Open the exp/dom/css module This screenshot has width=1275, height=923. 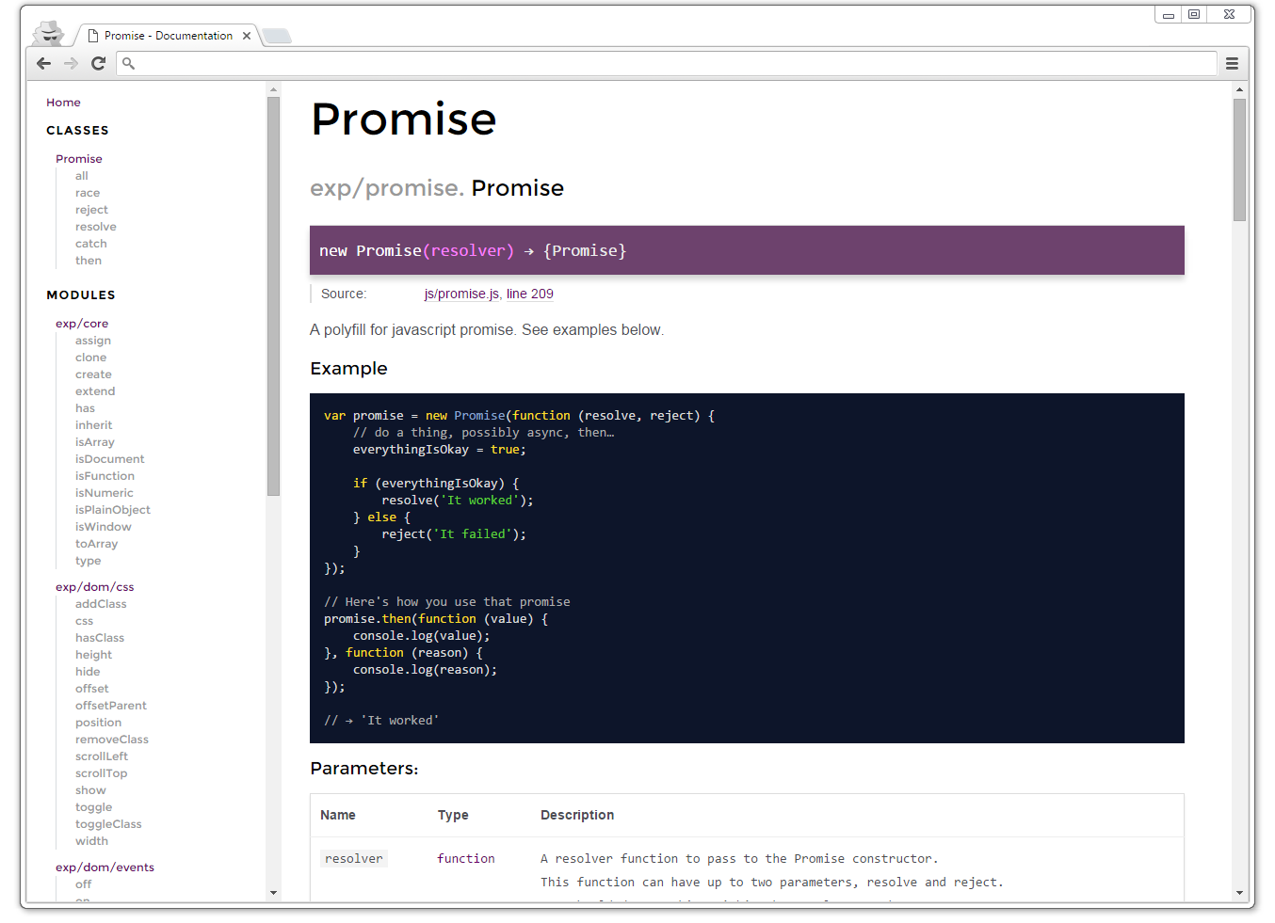point(94,586)
